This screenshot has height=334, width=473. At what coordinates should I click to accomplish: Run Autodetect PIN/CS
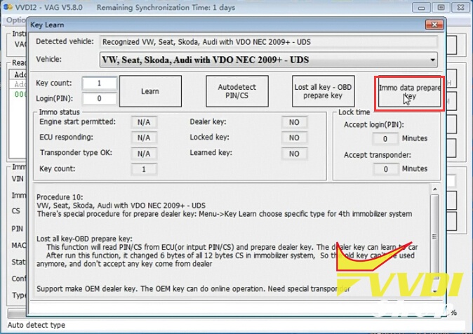237,91
